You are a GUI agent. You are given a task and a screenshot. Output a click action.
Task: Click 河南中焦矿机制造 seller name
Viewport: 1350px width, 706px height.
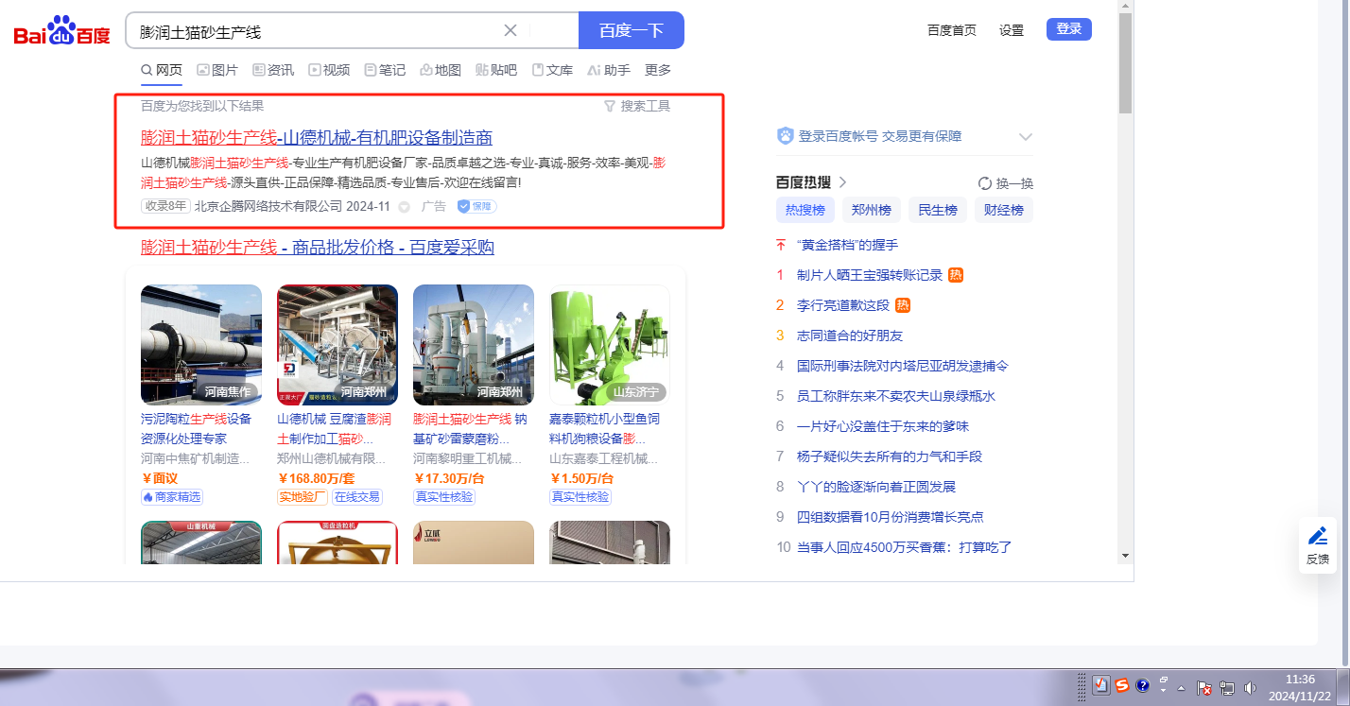(196, 458)
